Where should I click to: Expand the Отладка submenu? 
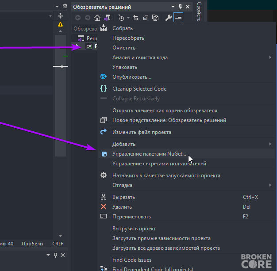186,185
